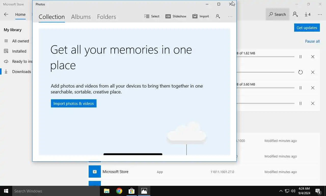Pause the 3.60 MB download
Screen dimensions: 326x196
[x=301, y=88]
